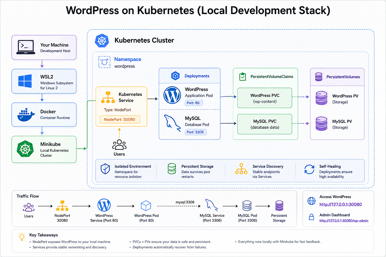Viewport: 386px width, 257px height.
Task: Select the "PersistentVolumes" header label
Action: (343, 77)
